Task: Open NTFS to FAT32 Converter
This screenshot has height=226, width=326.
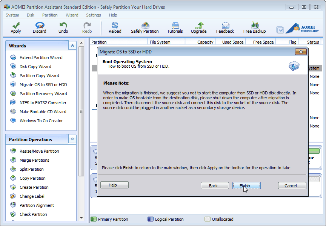Action: 38,103
